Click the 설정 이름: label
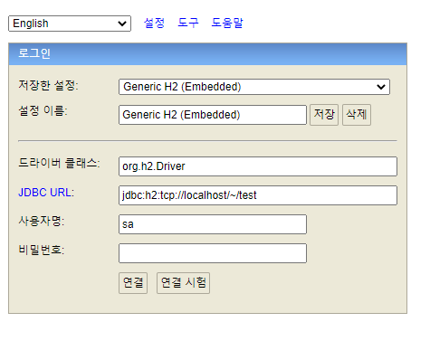The height and width of the screenshot is (341, 430). 43,110
